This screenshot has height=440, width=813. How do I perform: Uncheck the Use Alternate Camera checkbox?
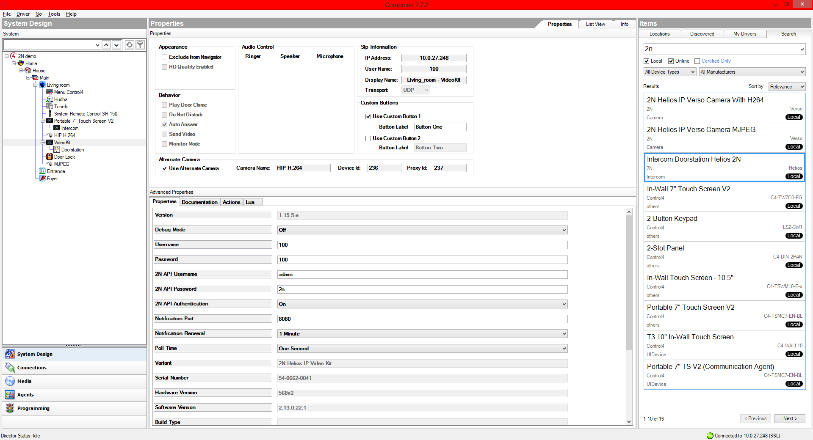pyautogui.click(x=165, y=168)
